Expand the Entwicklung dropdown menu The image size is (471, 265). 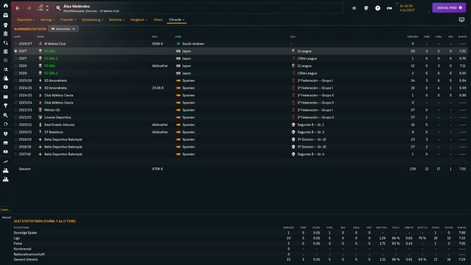pos(92,20)
